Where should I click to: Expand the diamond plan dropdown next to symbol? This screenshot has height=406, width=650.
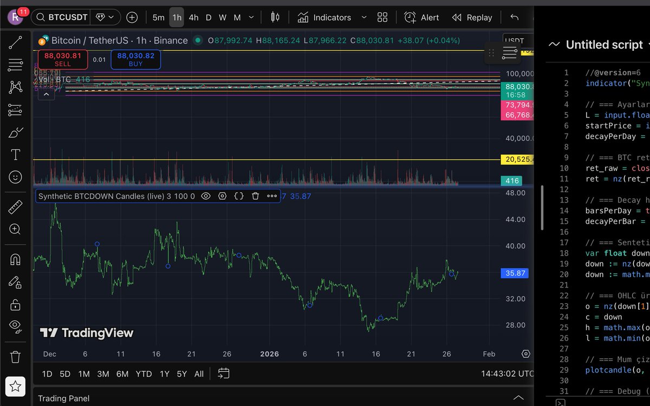tap(105, 17)
